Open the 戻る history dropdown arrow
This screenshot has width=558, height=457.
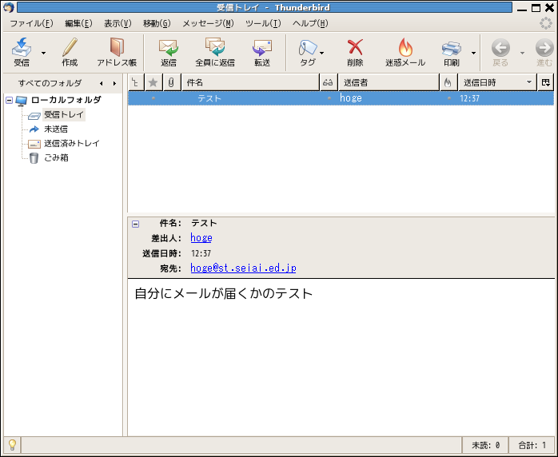(522, 53)
